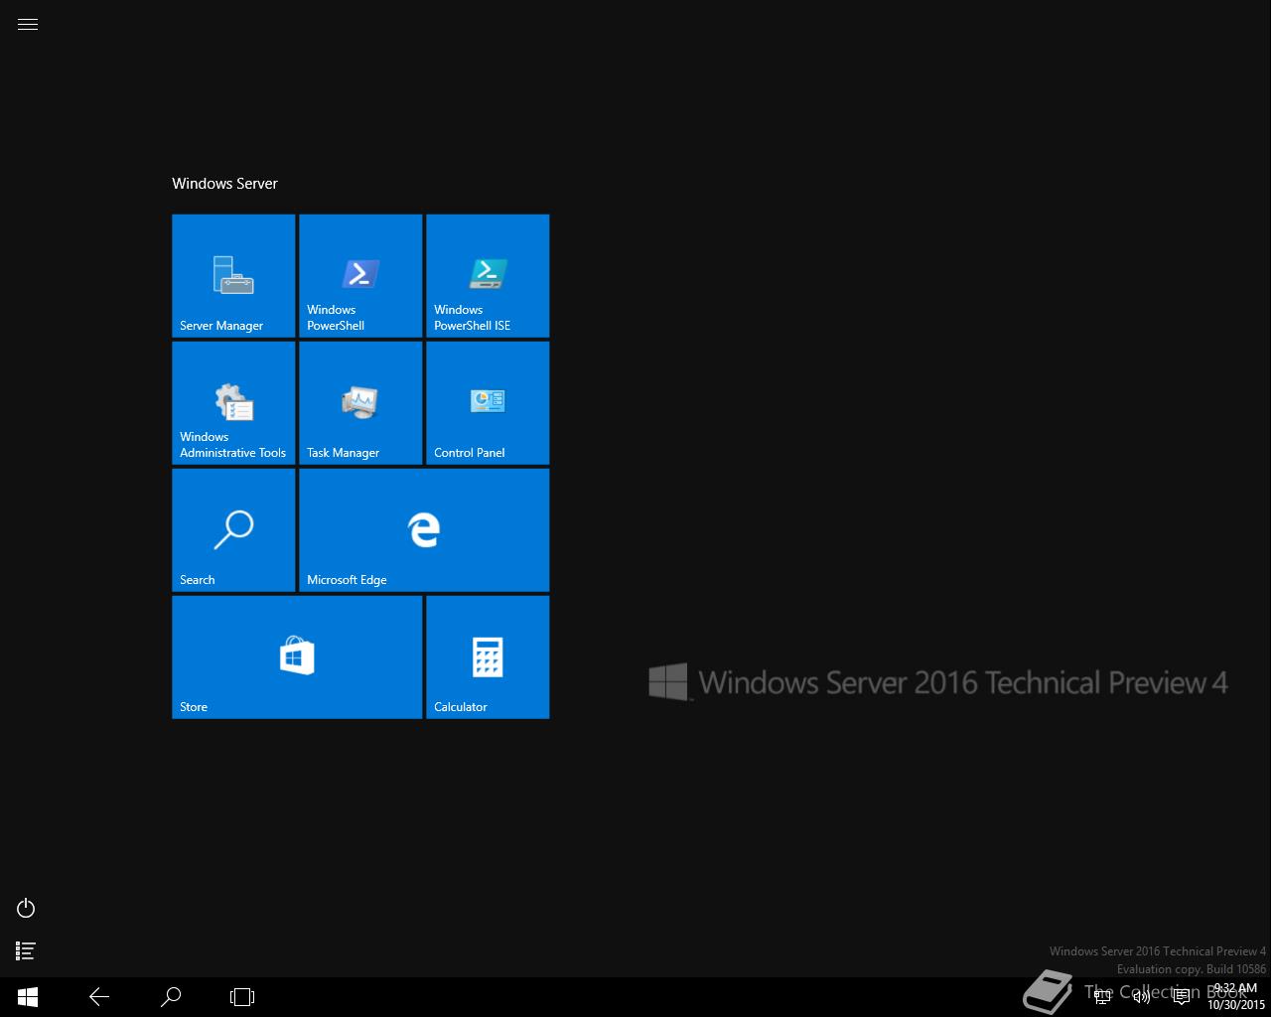Launch the Calculator tile
1271x1017 pixels.
click(488, 656)
